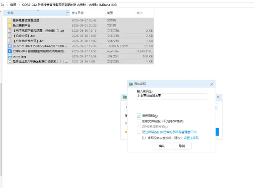Screen dimensions: 254x188
Task: Click the text file icon dated 2026-08-30 15:13
Action: [x=10, y=30]
